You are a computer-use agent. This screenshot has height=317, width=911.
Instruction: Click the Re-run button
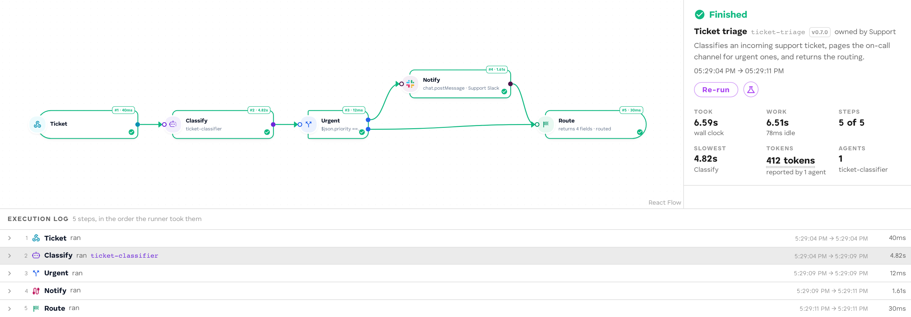pyautogui.click(x=716, y=90)
